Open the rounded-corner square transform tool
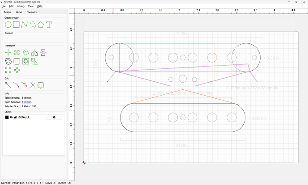 coord(17,61)
